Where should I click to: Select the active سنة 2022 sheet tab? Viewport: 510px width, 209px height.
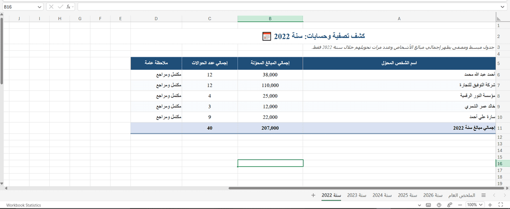(x=331, y=195)
